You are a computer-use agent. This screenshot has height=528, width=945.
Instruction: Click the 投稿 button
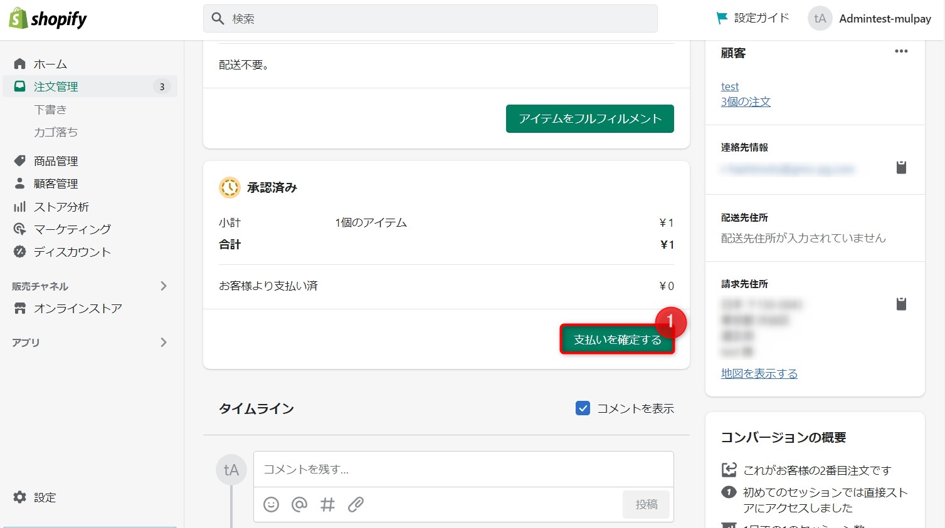click(647, 504)
